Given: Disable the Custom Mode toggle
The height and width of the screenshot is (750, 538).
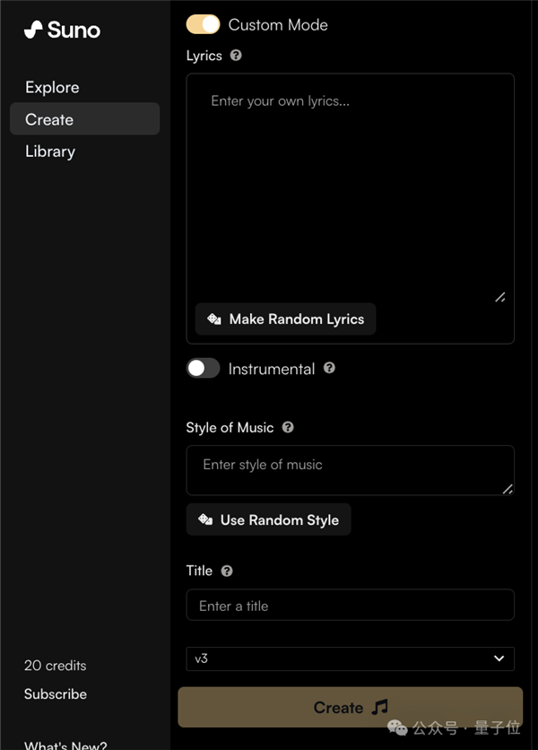Looking at the screenshot, I should pos(204,24).
